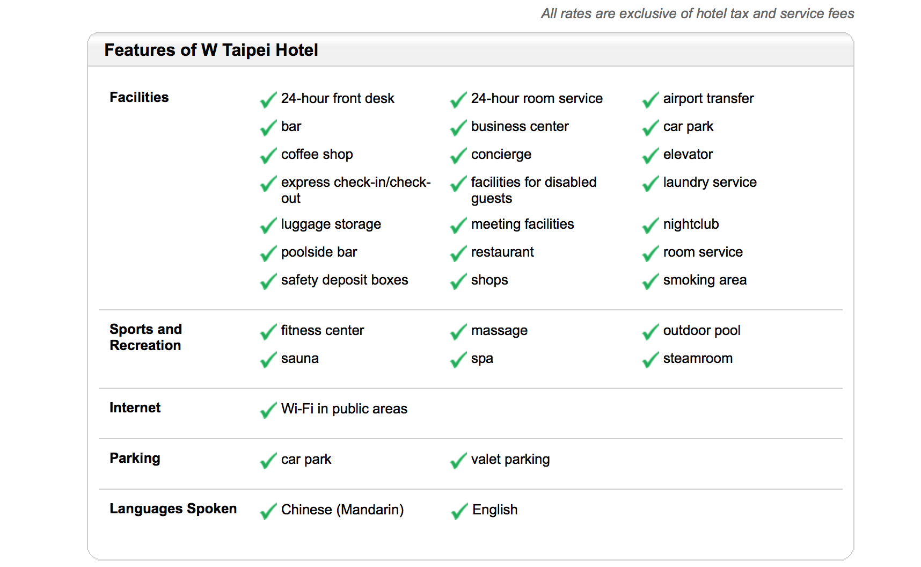Click the green check next to steamroom
The height and width of the screenshot is (567, 921).
click(x=650, y=359)
